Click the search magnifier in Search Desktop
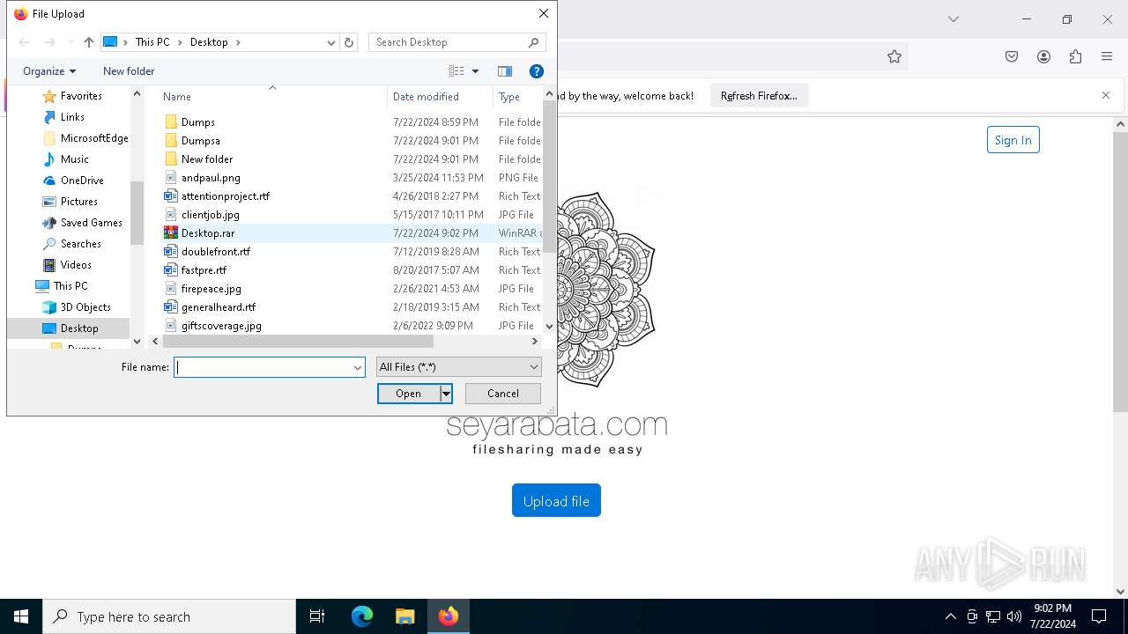This screenshot has width=1128, height=634. pos(533,42)
